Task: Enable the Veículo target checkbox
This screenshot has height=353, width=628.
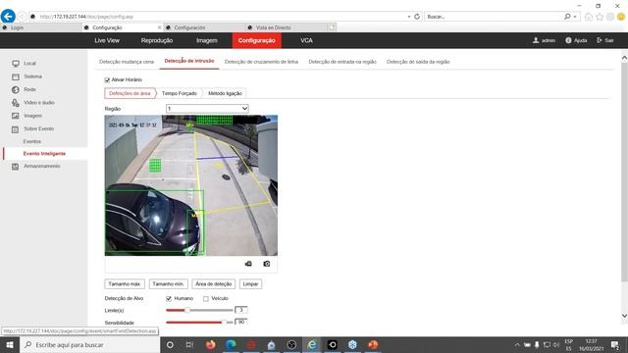Action: [206, 298]
